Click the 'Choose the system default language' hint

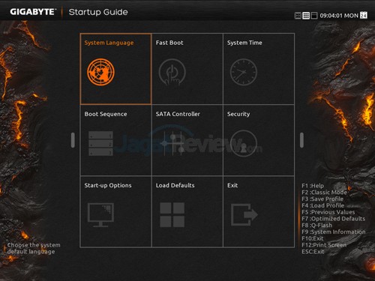pos(34,248)
